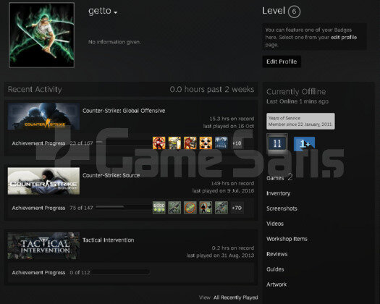This screenshot has width=380, height=304.
Task: Click the Edit Profile button
Action: click(x=282, y=62)
